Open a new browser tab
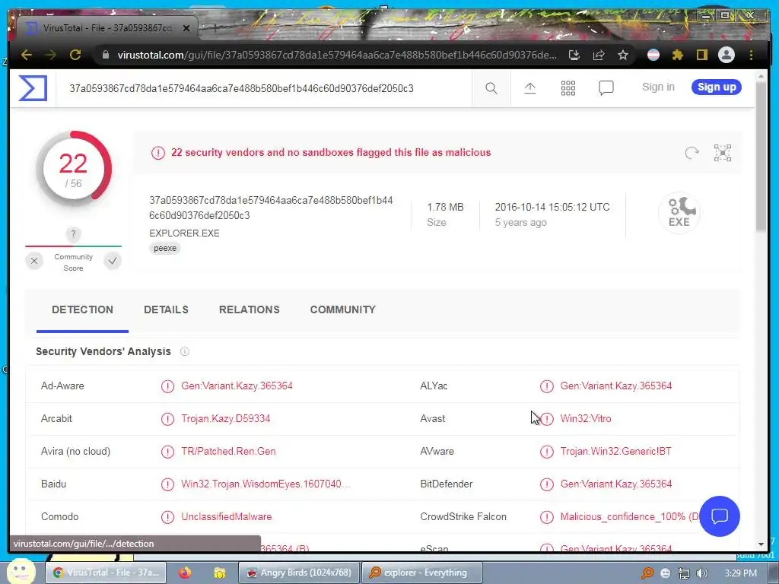This screenshot has height=584, width=779. click(215, 28)
